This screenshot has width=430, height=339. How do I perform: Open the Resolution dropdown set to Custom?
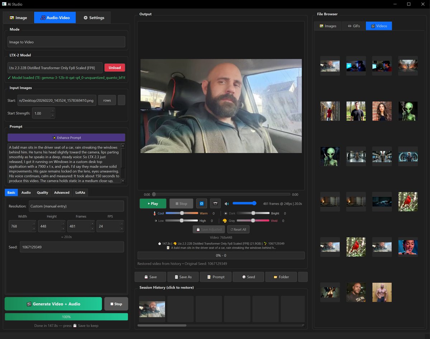[76, 206]
